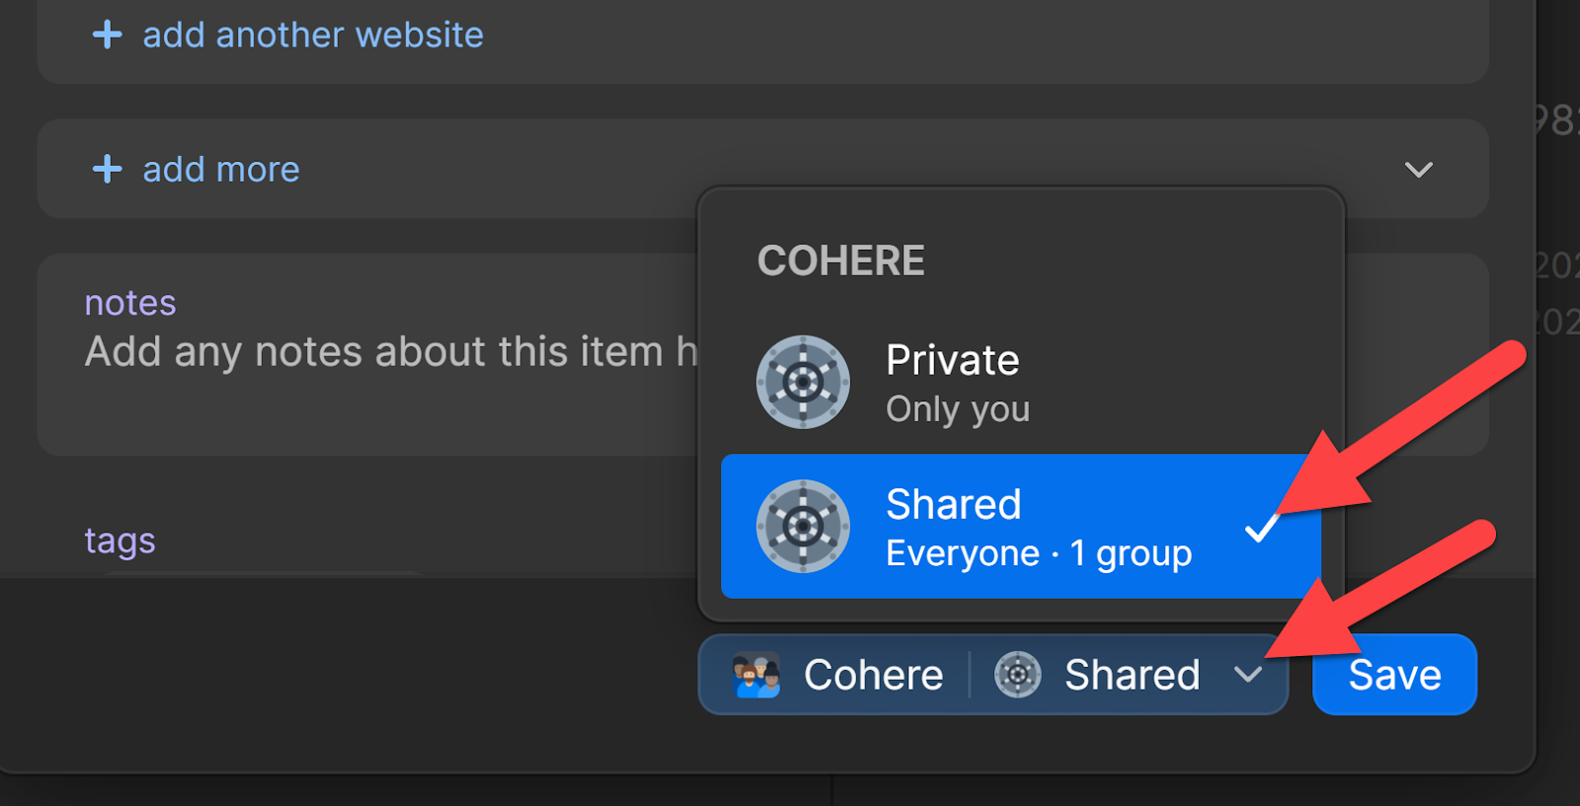Click the Shared label in the selector bar
The image size is (1580, 806).
coord(1132,675)
